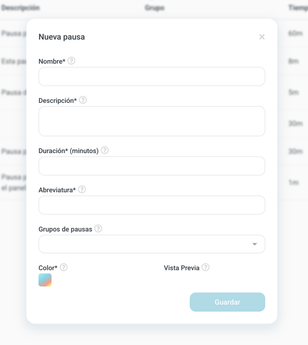The width and height of the screenshot is (308, 345).
Task: Open the gradient Color swatch picker
Action: point(45,280)
